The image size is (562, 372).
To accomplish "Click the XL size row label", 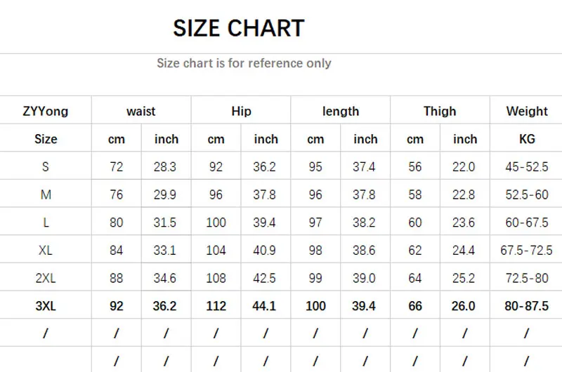I will (x=46, y=251).
